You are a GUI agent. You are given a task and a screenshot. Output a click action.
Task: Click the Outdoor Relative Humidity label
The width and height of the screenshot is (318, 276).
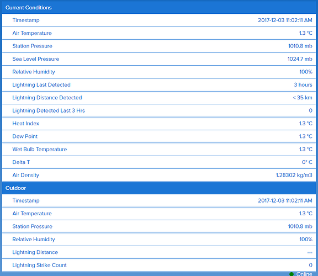(x=34, y=240)
